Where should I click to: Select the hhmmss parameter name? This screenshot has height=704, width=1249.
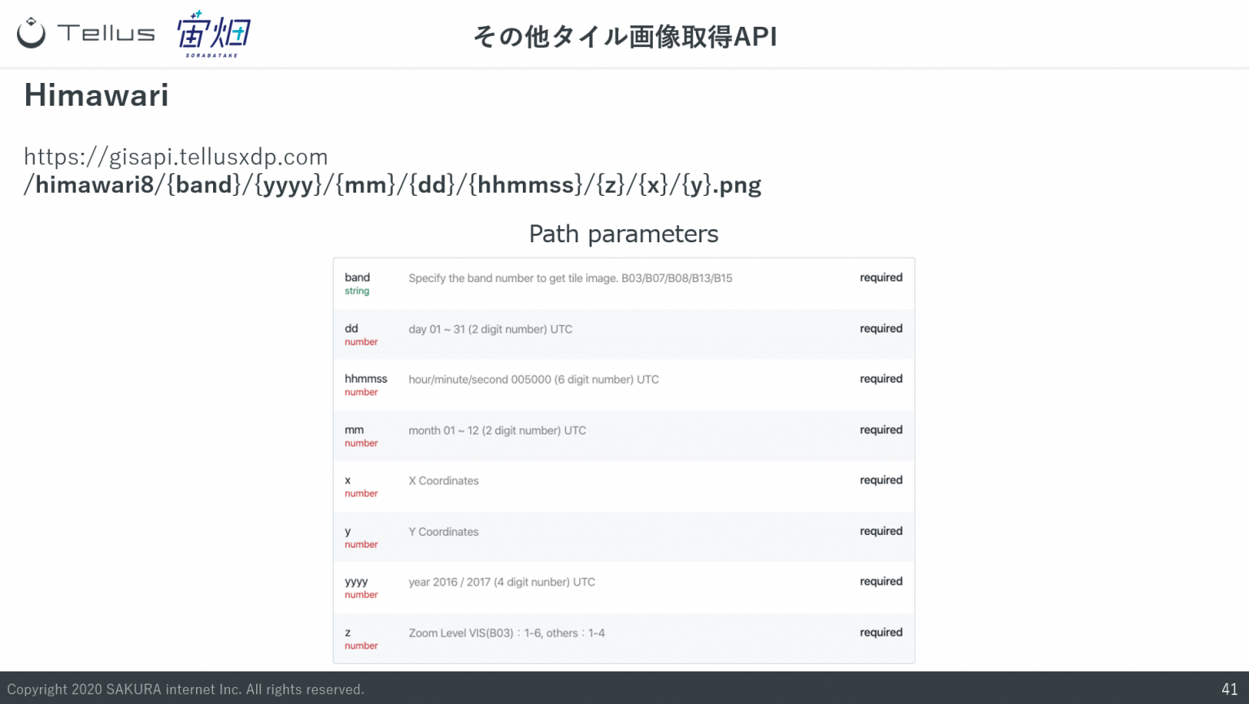point(366,379)
